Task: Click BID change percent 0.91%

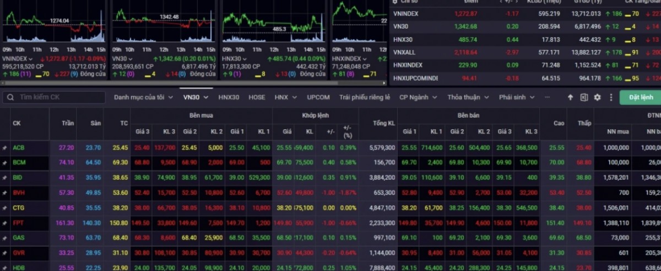Action: [348, 178]
